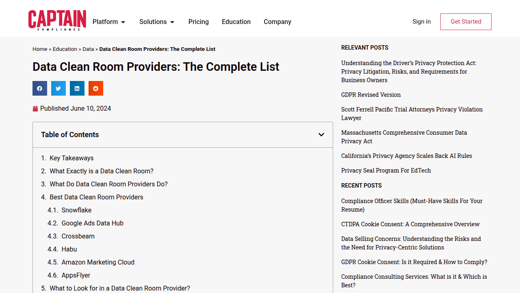The height and width of the screenshot is (293, 520).
Task: Jump to What Exactly is a Data Clean Room
Action: coord(102,171)
